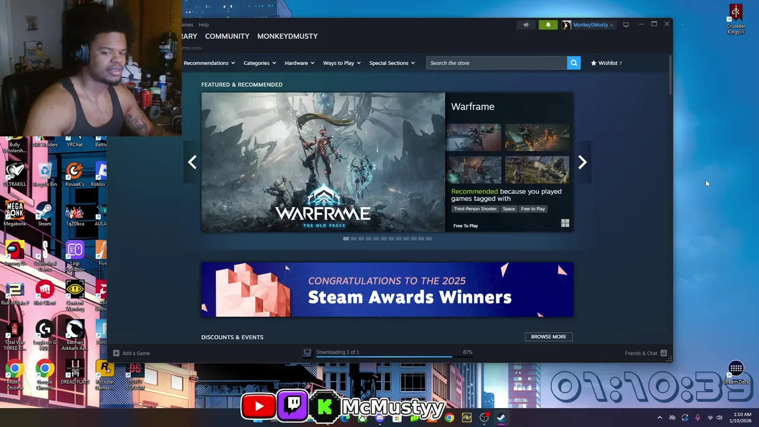Expand the Recommendations dropdown
759x427 pixels.
[209, 63]
